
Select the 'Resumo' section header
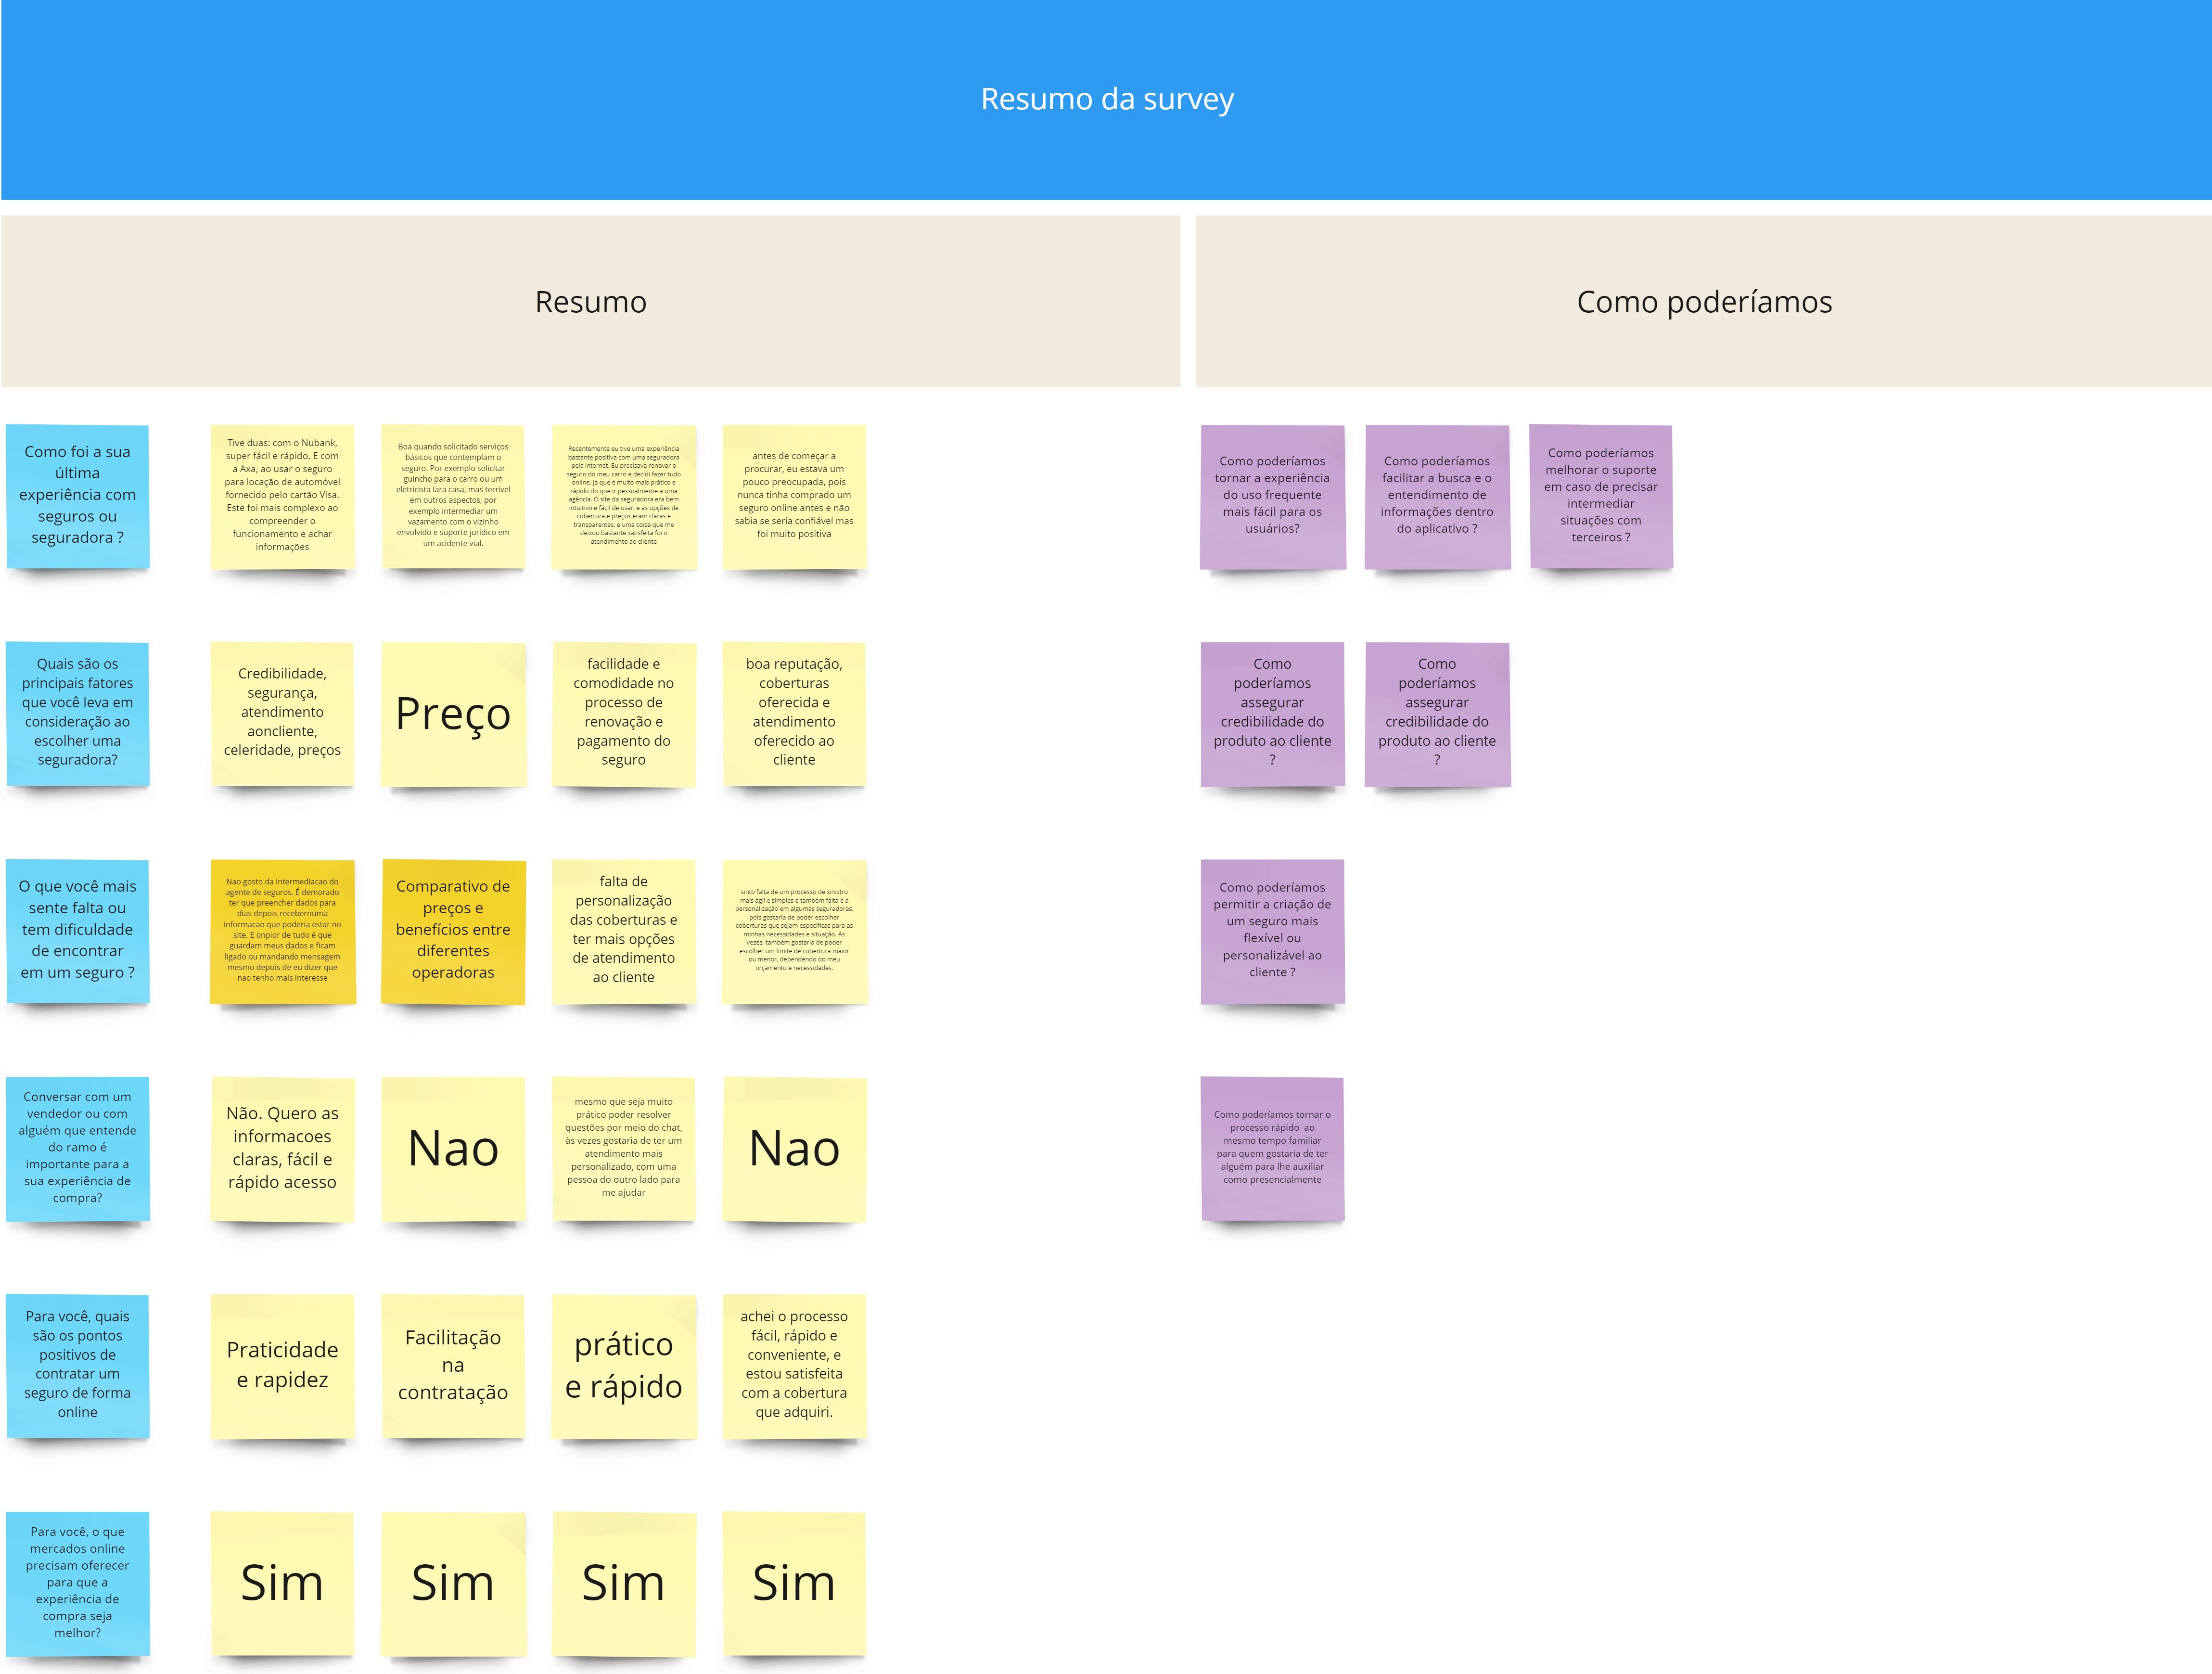tap(590, 301)
